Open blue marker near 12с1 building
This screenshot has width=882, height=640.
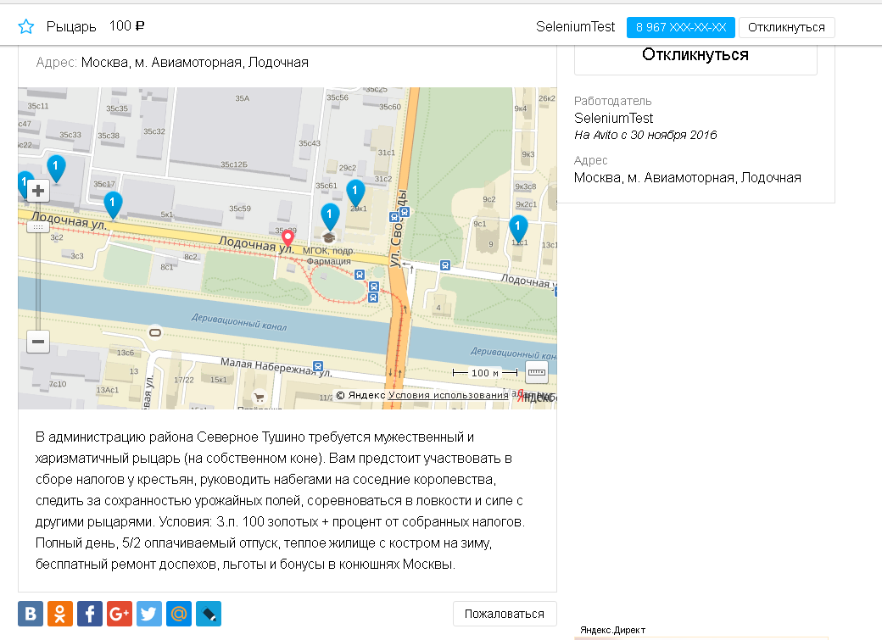tap(518, 229)
